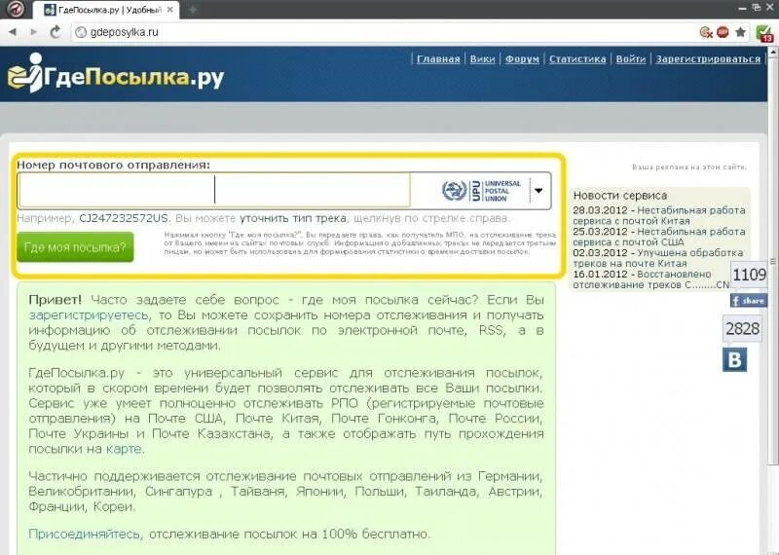Viewport: 779px width, 555px height.
Task: Click the Присоединяйтесь link
Action: (85, 535)
